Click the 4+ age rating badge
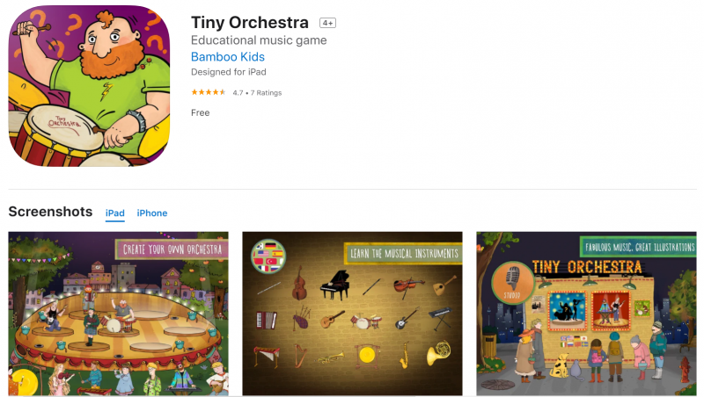The width and height of the screenshot is (704, 397). (327, 23)
